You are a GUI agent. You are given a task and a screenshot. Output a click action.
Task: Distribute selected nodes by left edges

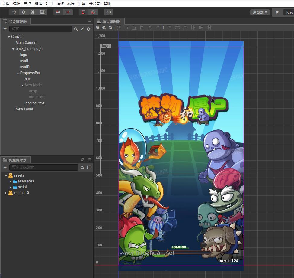coord(193,28)
